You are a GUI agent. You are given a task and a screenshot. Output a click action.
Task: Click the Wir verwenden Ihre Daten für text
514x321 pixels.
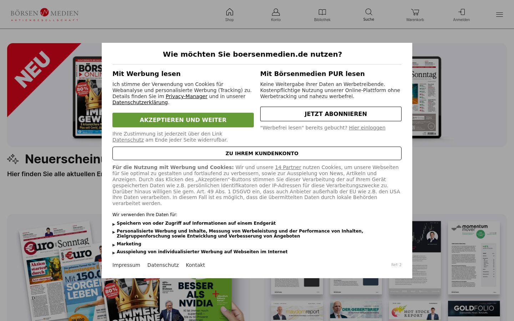[x=145, y=215]
